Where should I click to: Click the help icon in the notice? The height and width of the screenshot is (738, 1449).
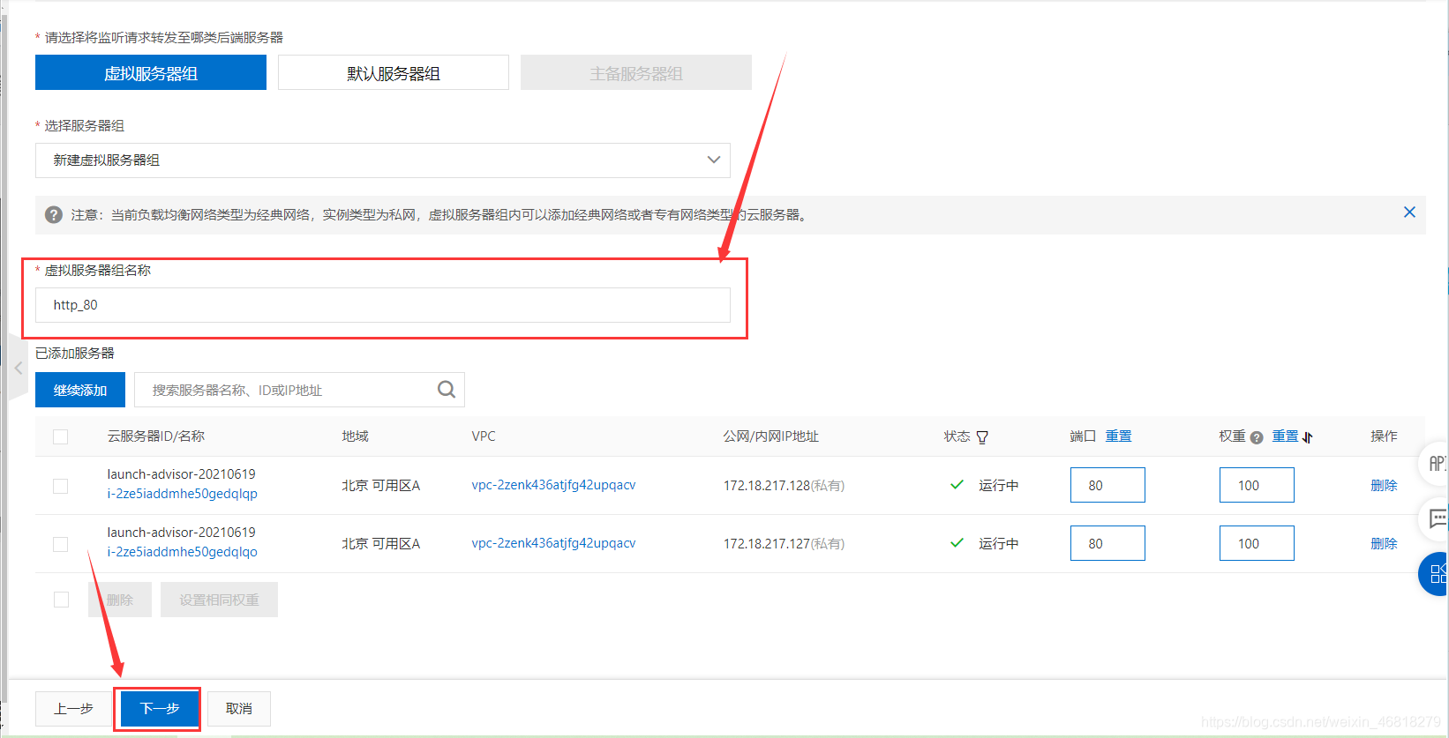[54, 215]
